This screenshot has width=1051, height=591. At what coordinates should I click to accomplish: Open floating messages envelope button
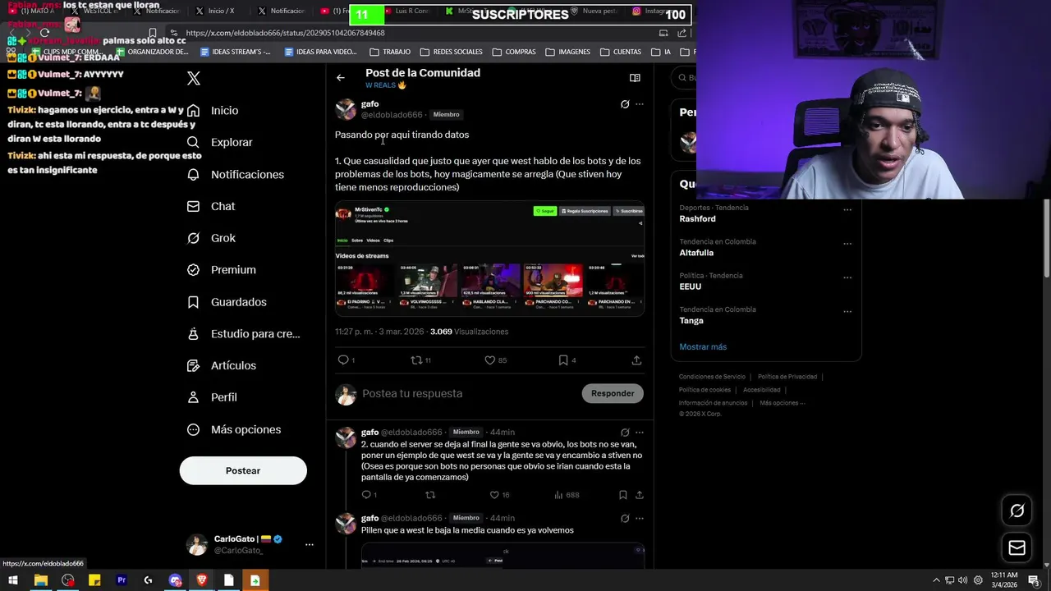(x=1017, y=547)
